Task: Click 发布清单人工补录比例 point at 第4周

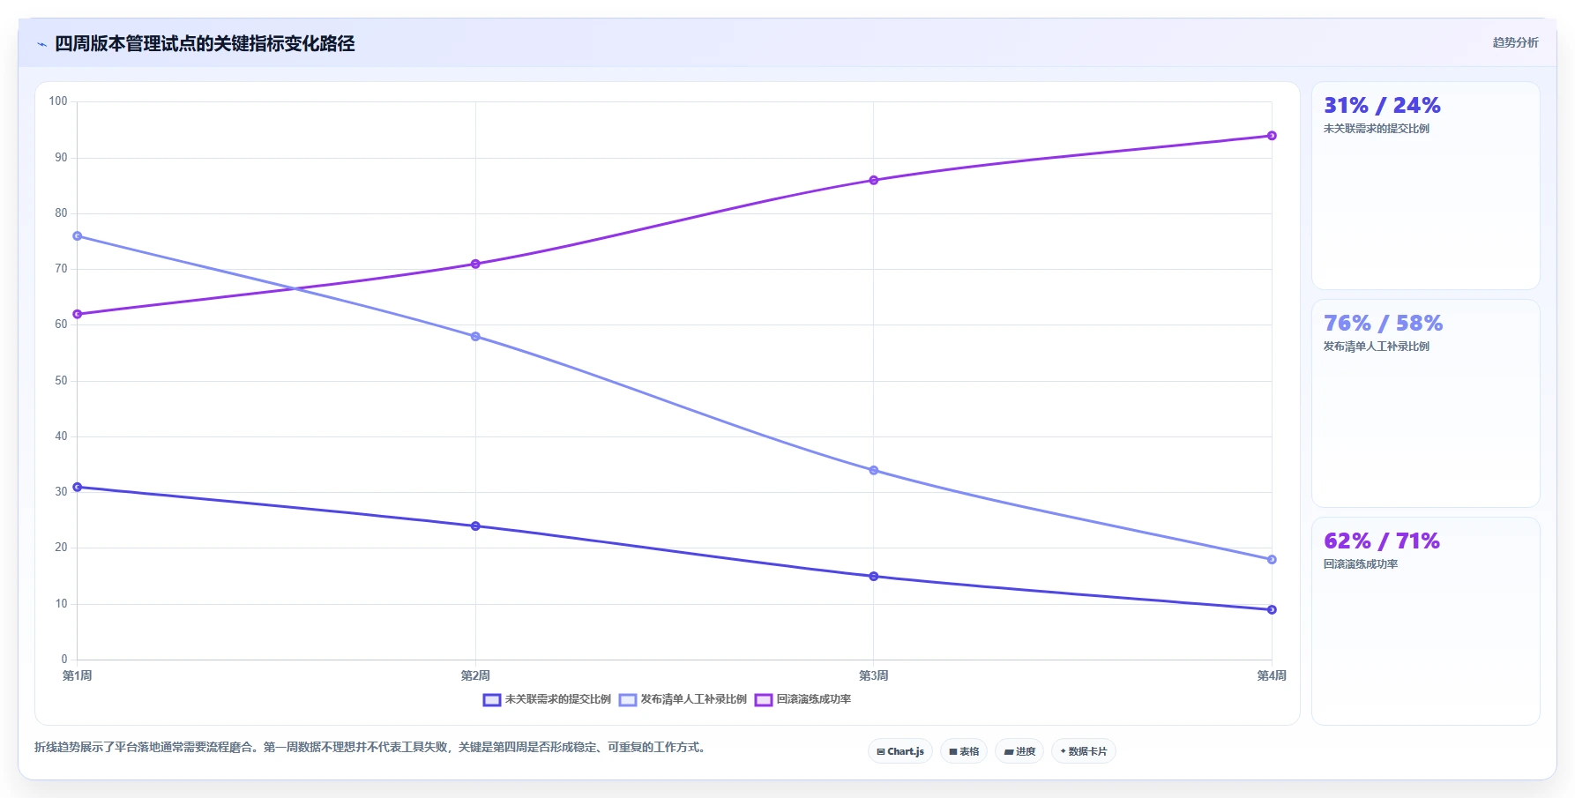Action: [1272, 560]
